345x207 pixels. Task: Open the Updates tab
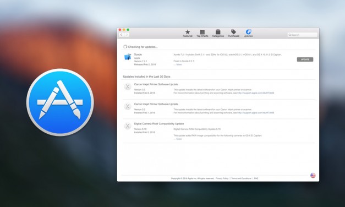coord(248,33)
